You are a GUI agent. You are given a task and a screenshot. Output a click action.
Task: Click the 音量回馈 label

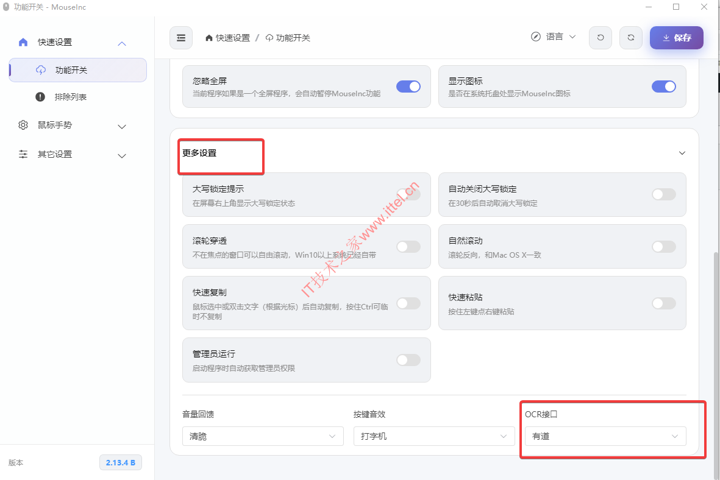[x=198, y=414]
